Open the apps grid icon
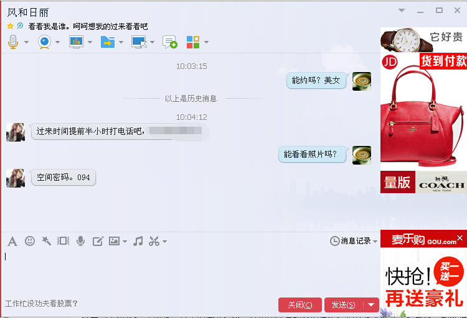The image size is (467, 318). (193, 42)
